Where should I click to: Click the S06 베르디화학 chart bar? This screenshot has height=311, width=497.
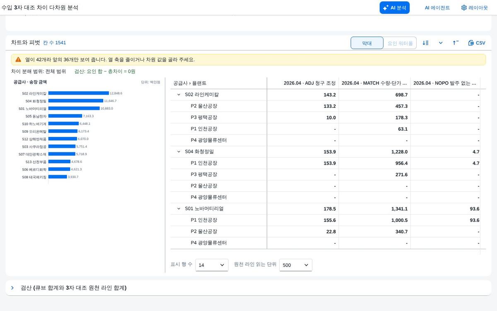coord(59,169)
